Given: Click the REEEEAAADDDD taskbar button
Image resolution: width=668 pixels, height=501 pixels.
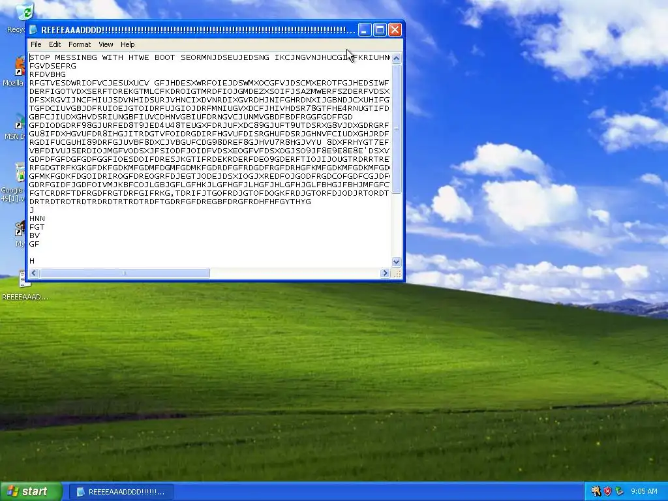Looking at the screenshot, I should click(121, 492).
